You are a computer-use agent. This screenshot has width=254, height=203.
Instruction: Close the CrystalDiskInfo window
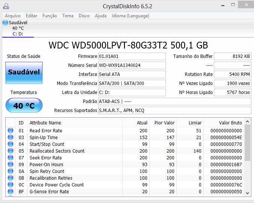coord(246,5)
